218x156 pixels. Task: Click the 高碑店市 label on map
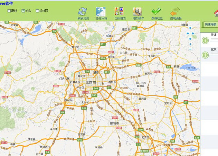coord(45,147)
